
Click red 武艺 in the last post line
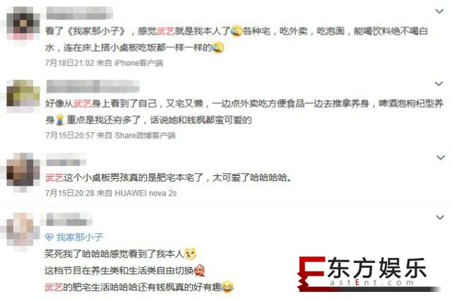coord(54,287)
